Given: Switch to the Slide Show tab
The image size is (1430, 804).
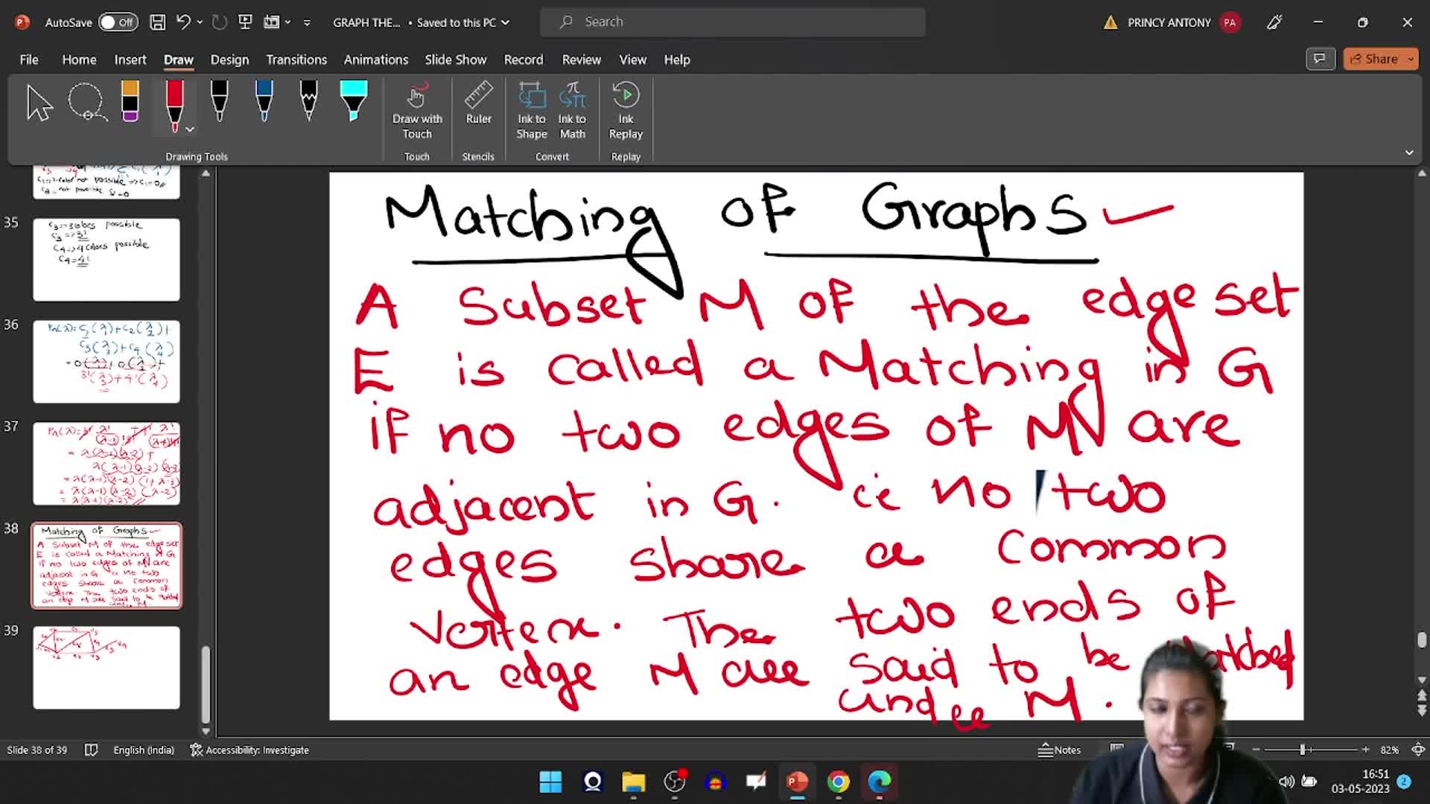Looking at the screenshot, I should 455,60.
